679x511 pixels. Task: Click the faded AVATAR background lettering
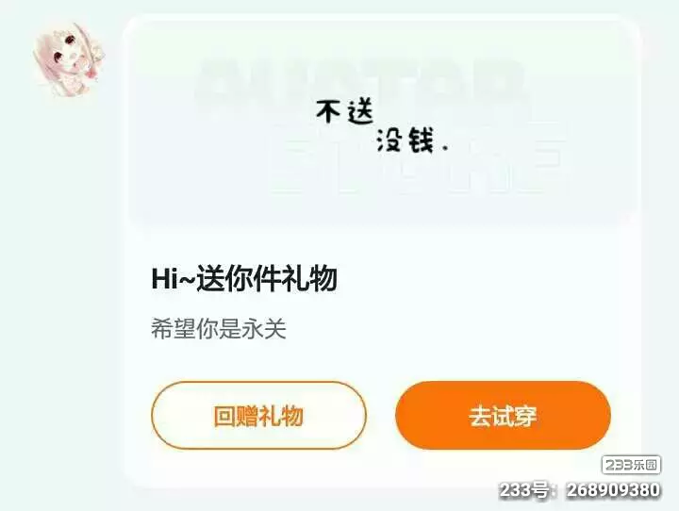361,82
